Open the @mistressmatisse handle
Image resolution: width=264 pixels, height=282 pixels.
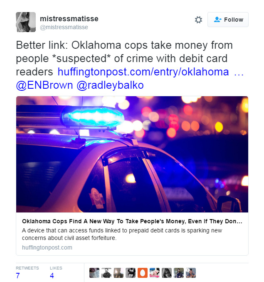pyautogui.click(x=64, y=27)
